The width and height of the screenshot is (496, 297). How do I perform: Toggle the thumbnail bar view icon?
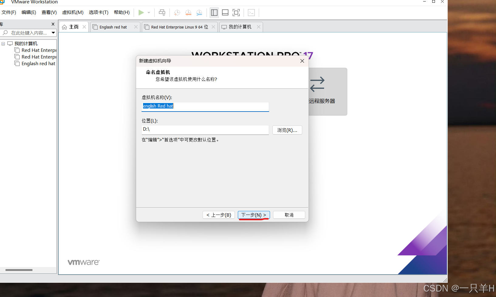click(225, 12)
